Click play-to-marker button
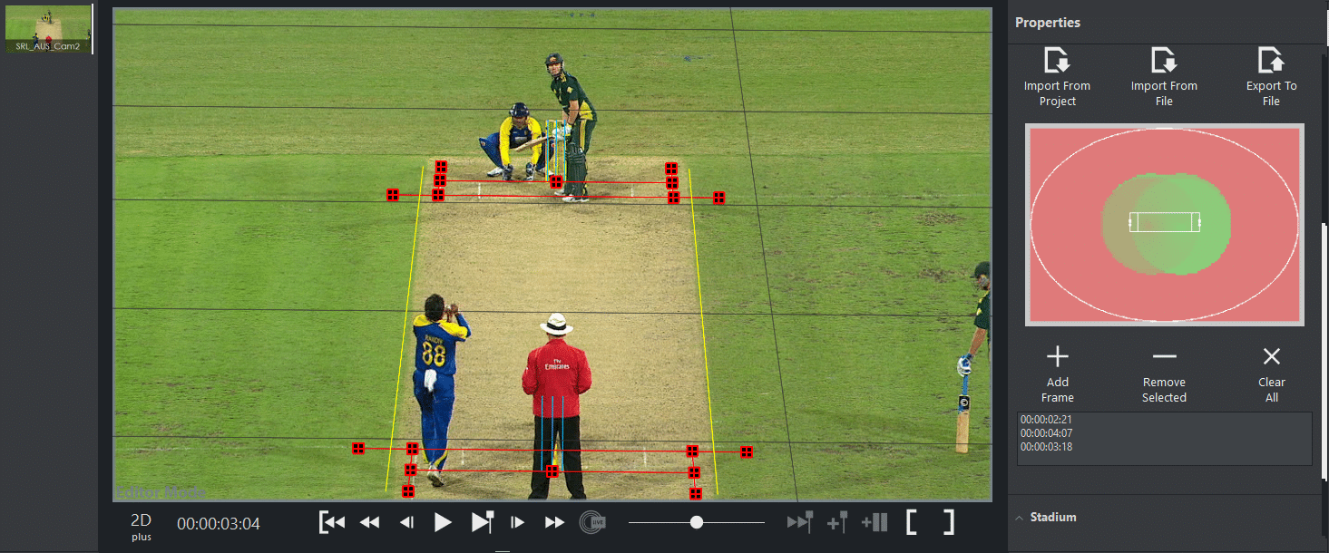This screenshot has width=1329, height=553. coord(482,522)
